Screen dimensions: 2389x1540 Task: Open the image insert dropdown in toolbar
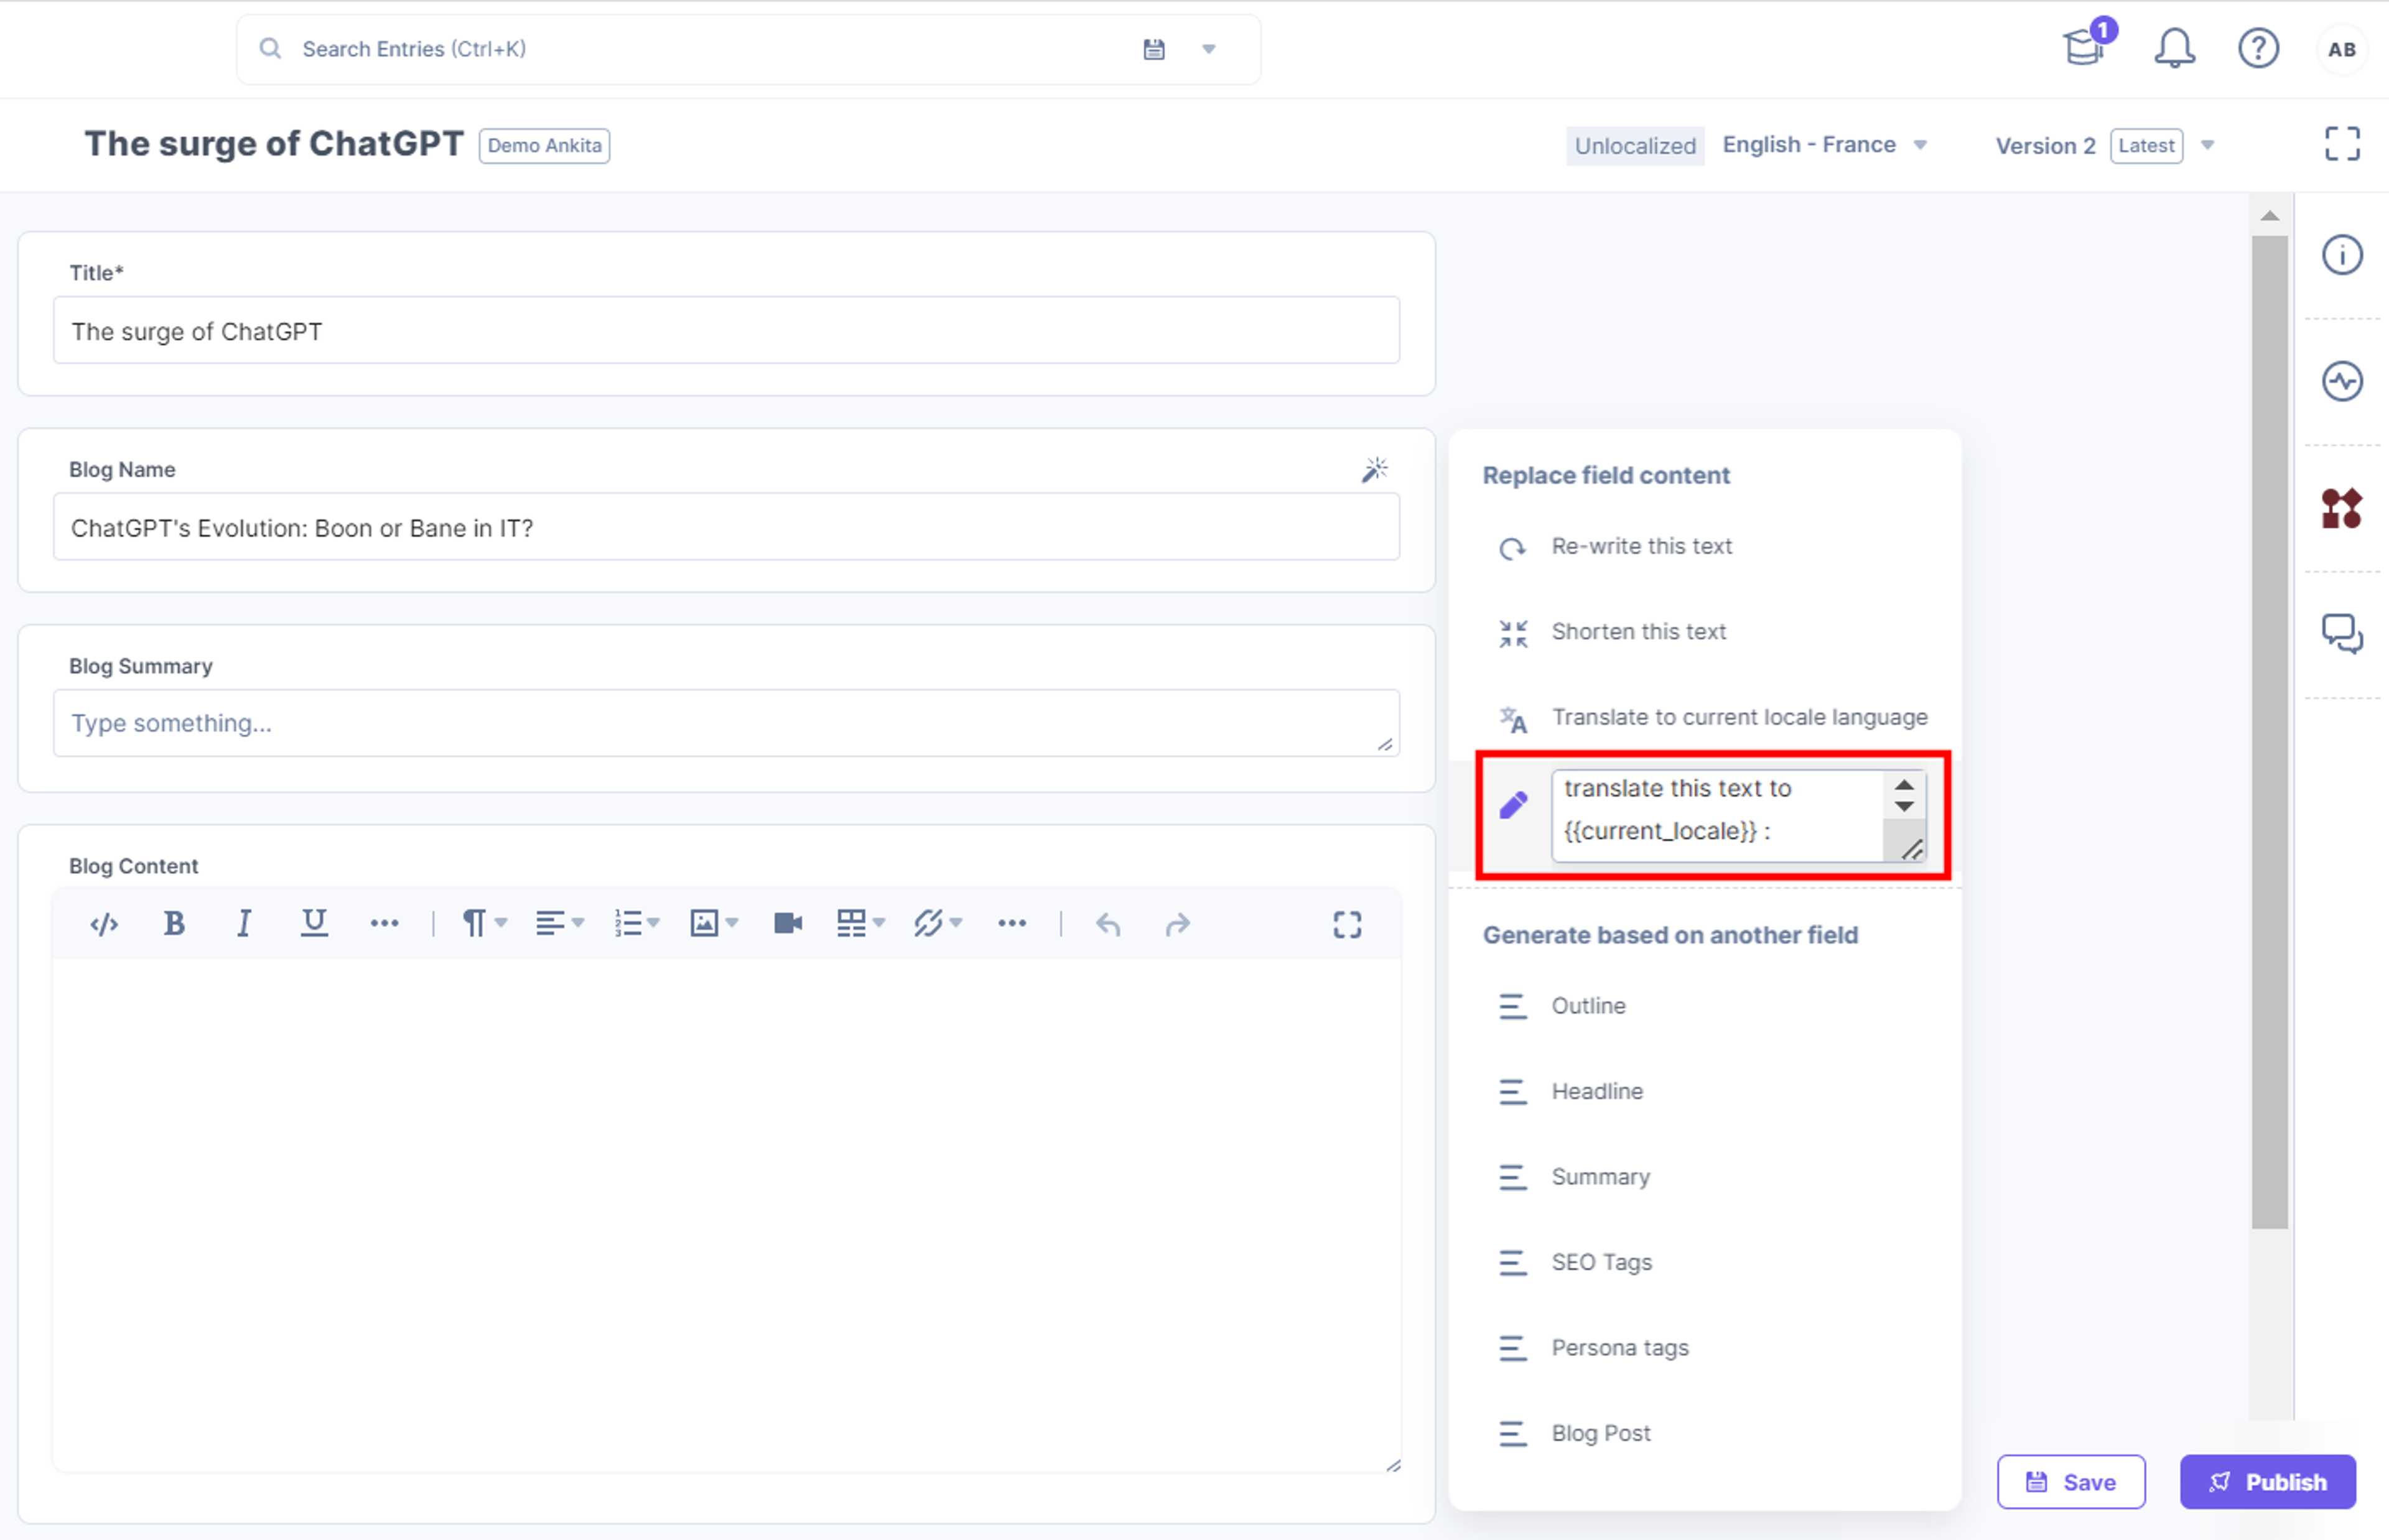714,923
